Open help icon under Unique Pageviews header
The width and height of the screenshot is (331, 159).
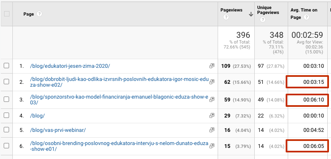click(x=263, y=20)
